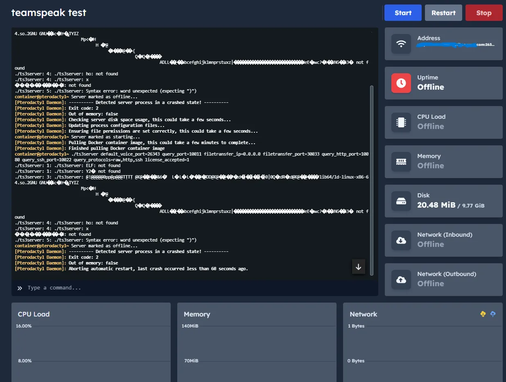Click the 'Network (Outbound)' card label
The height and width of the screenshot is (382, 506).
(447, 274)
